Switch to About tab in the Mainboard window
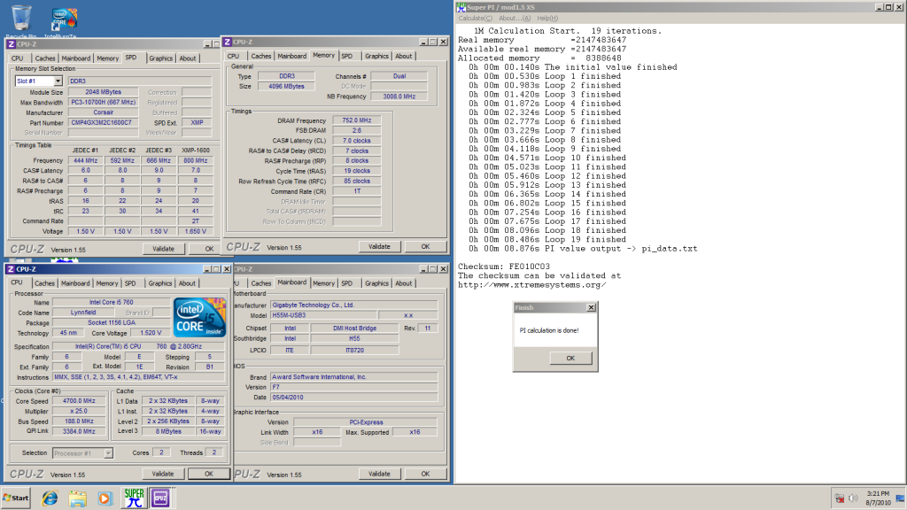 pyautogui.click(x=404, y=283)
